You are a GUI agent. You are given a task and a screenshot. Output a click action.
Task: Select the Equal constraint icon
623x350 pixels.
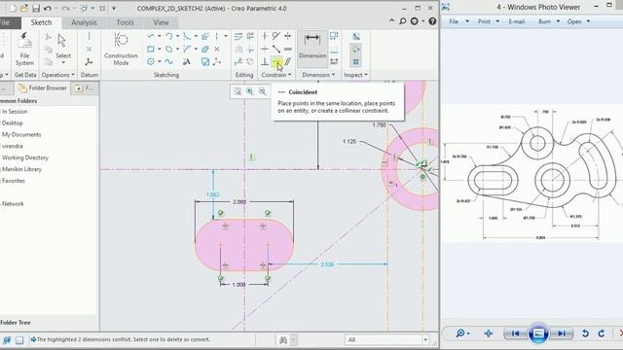[288, 50]
